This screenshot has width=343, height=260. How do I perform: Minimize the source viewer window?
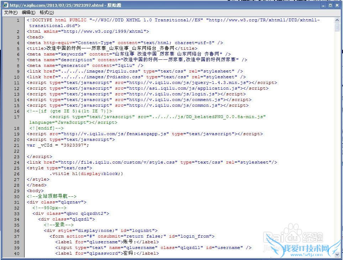click(323, 5)
